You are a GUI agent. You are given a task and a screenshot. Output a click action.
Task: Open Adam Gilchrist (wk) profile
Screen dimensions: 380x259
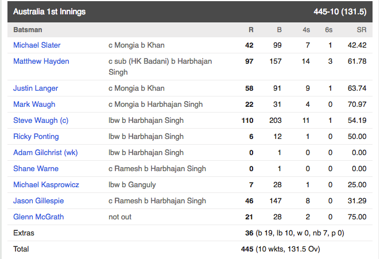point(45,153)
